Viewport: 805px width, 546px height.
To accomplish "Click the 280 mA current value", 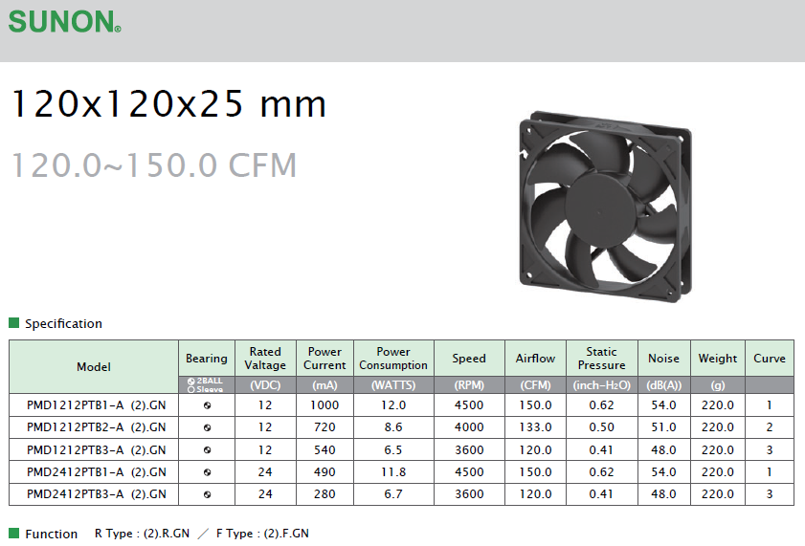I will [324, 494].
